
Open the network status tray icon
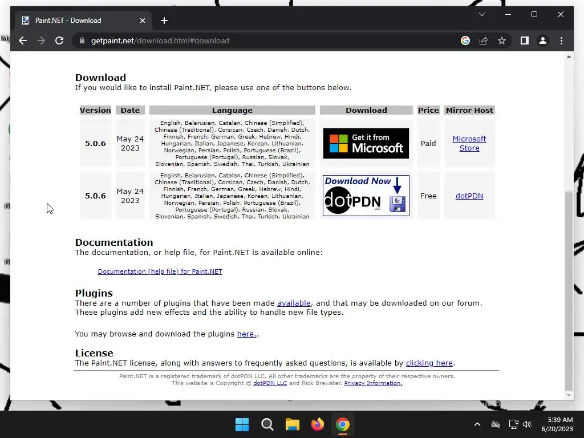[514, 424]
